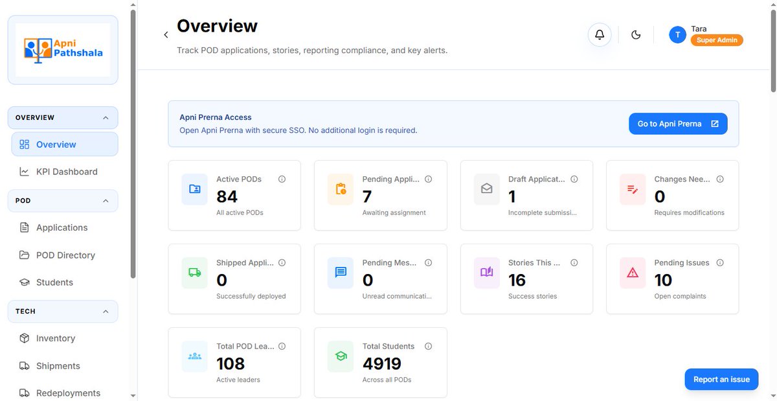Image resolution: width=777 pixels, height=401 pixels.
Task: Show info for Active PODs card
Action: pyautogui.click(x=282, y=179)
